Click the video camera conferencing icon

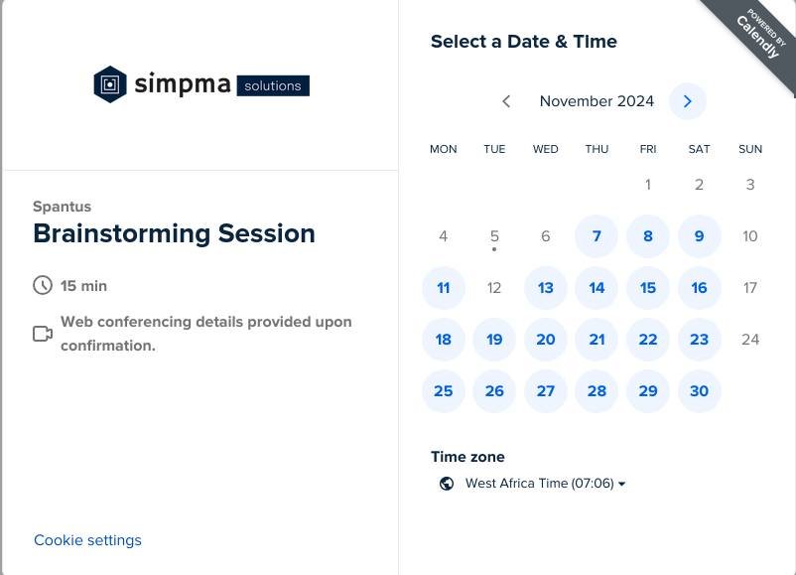(x=43, y=334)
